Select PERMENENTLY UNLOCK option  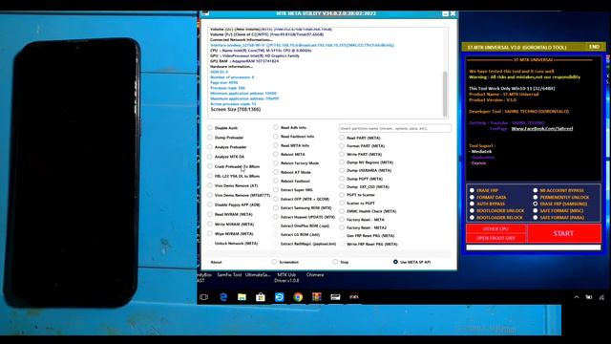pyautogui.click(x=561, y=198)
